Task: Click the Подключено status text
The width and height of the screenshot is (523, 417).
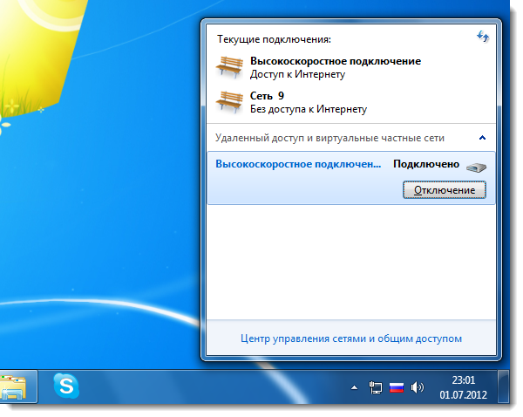Action: pos(426,164)
